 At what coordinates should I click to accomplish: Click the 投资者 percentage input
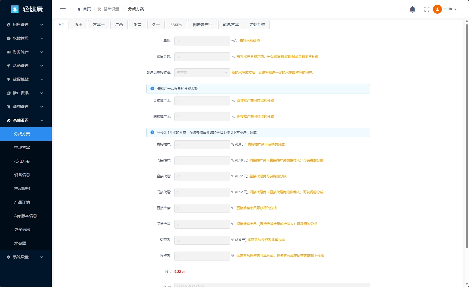coord(202,256)
